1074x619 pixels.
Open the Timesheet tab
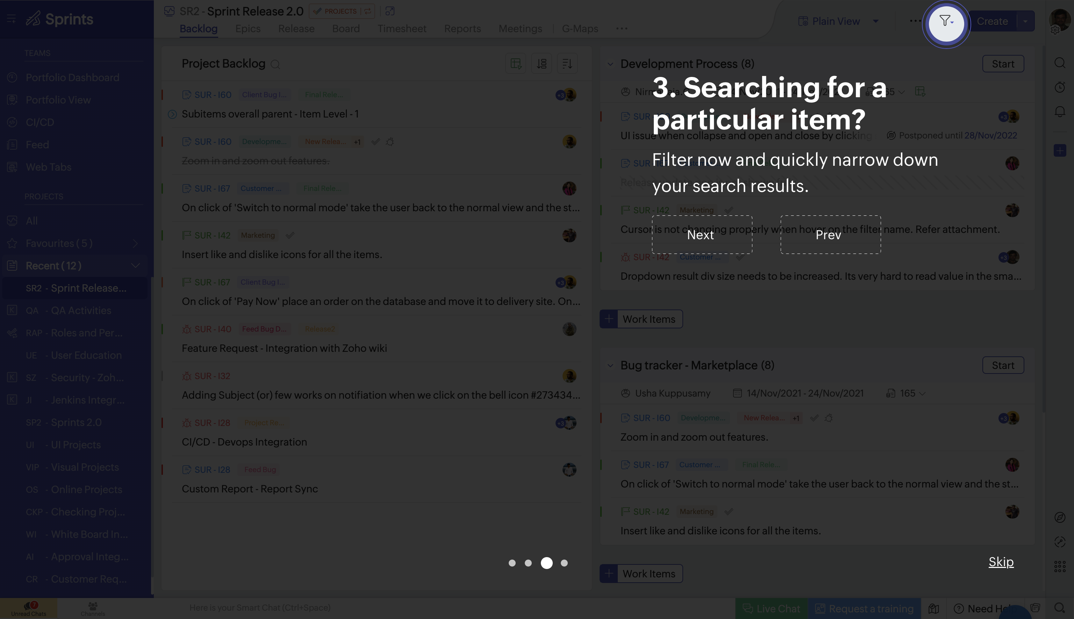402,28
